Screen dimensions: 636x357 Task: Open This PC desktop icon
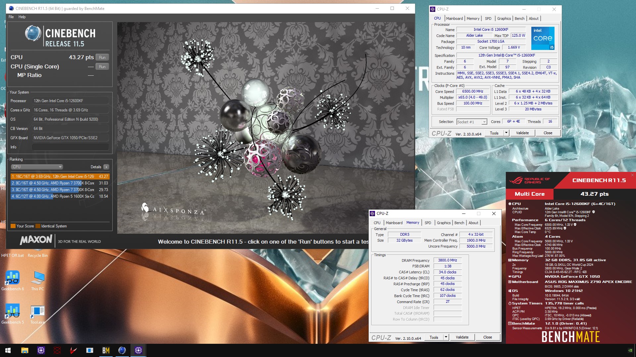coord(37,281)
